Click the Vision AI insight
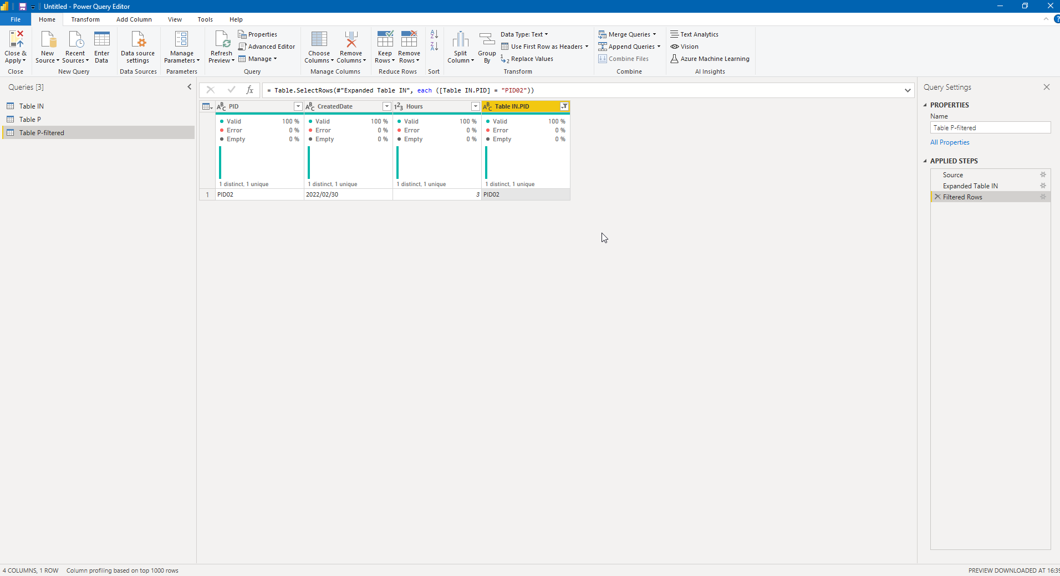 (x=684, y=47)
